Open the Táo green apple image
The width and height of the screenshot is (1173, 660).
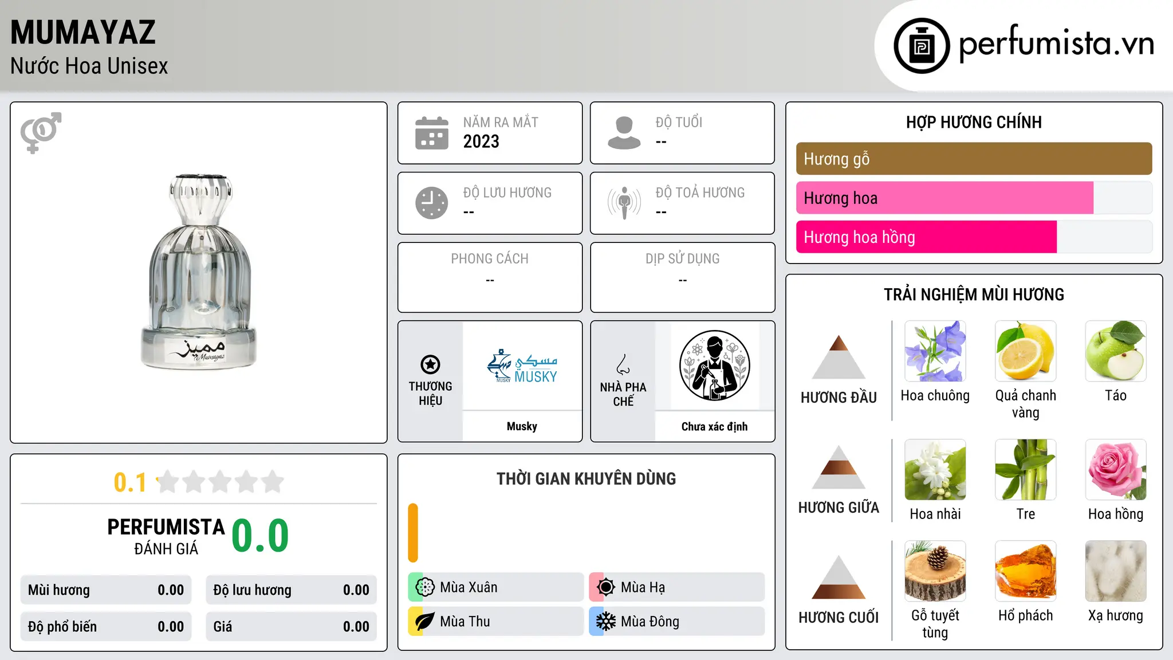click(1116, 351)
